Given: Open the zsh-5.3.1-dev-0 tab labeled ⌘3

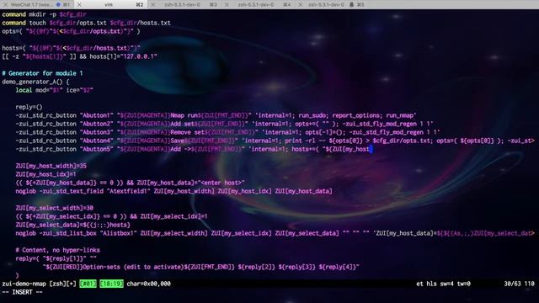Looking at the screenshot, I should point(182,4).
